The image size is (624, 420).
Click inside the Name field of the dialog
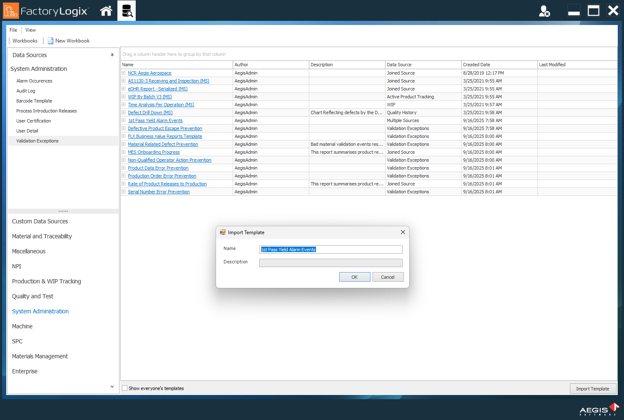pyautogui.click(x=330, y=249)
